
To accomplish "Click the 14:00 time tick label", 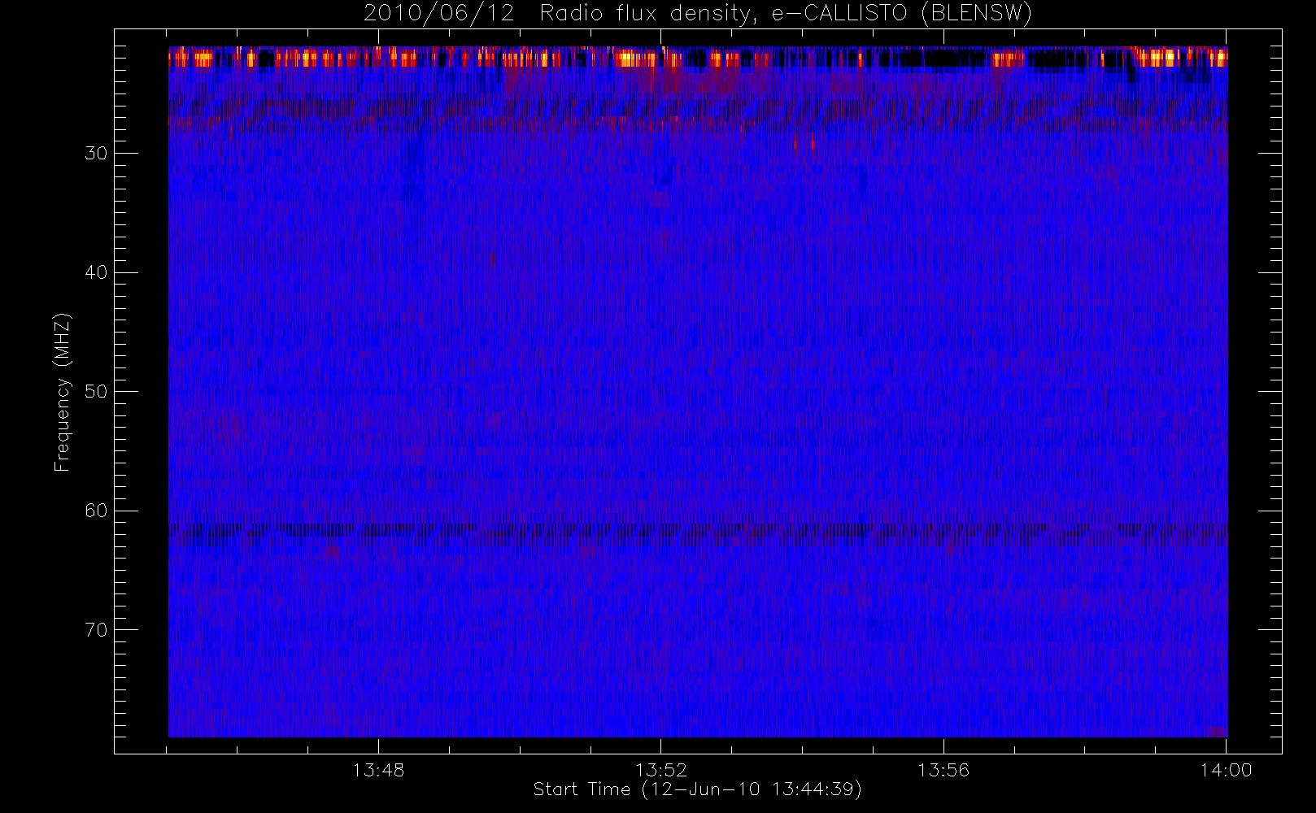I will (1227, 770).
